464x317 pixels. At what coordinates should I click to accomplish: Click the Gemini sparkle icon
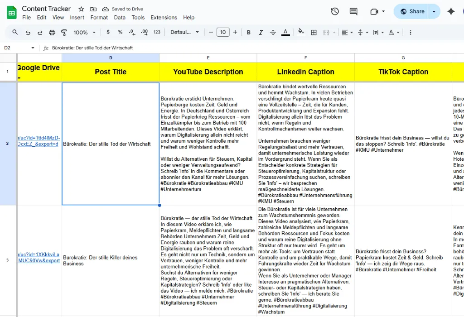click(x=451, y=11)
